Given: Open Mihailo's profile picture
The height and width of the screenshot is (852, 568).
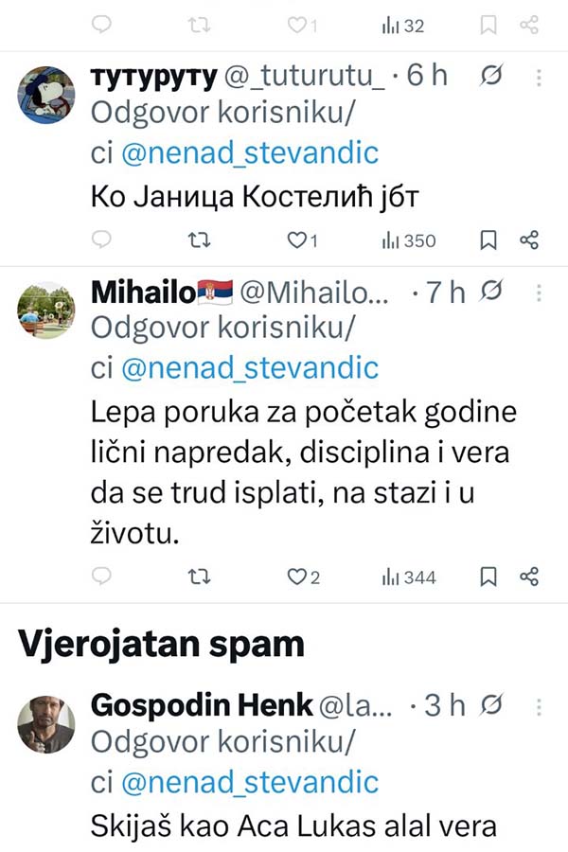Looking at the screenshot, I should point(46,311).
